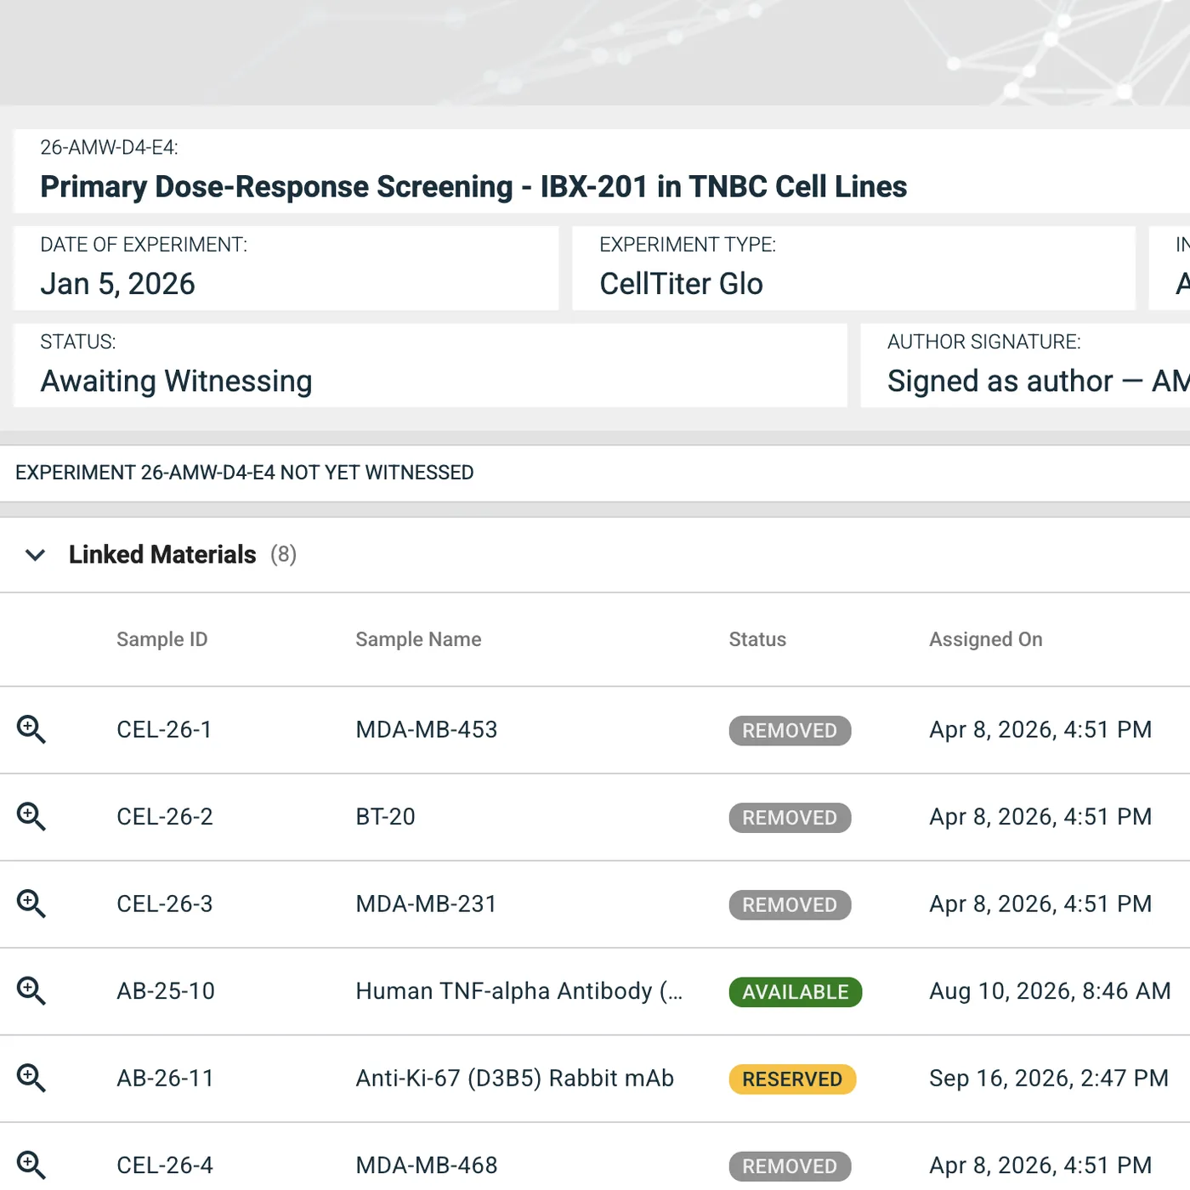Open details magnifier for CEL-26-4 row
1190x1190 pixels.
point(31,1164)
